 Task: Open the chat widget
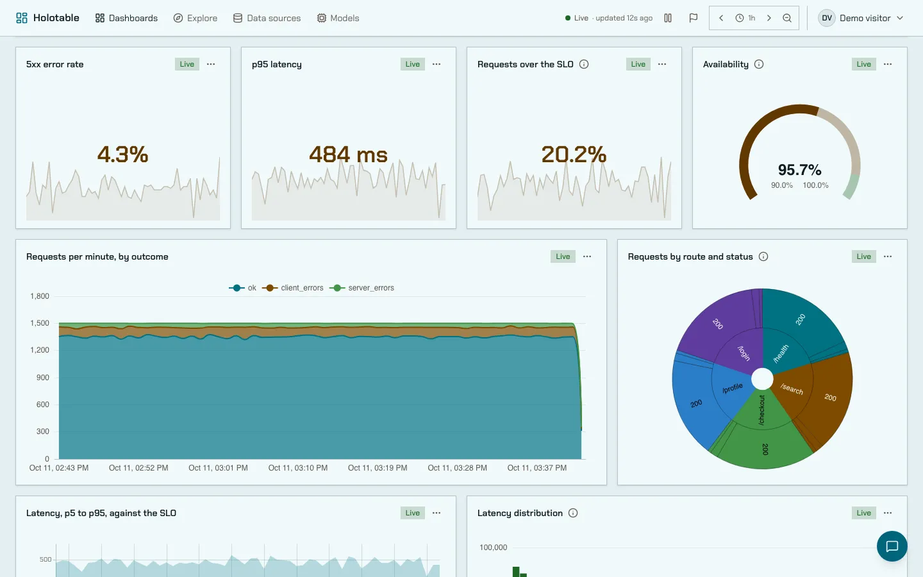pyautogui.click(x=892, y=546)
